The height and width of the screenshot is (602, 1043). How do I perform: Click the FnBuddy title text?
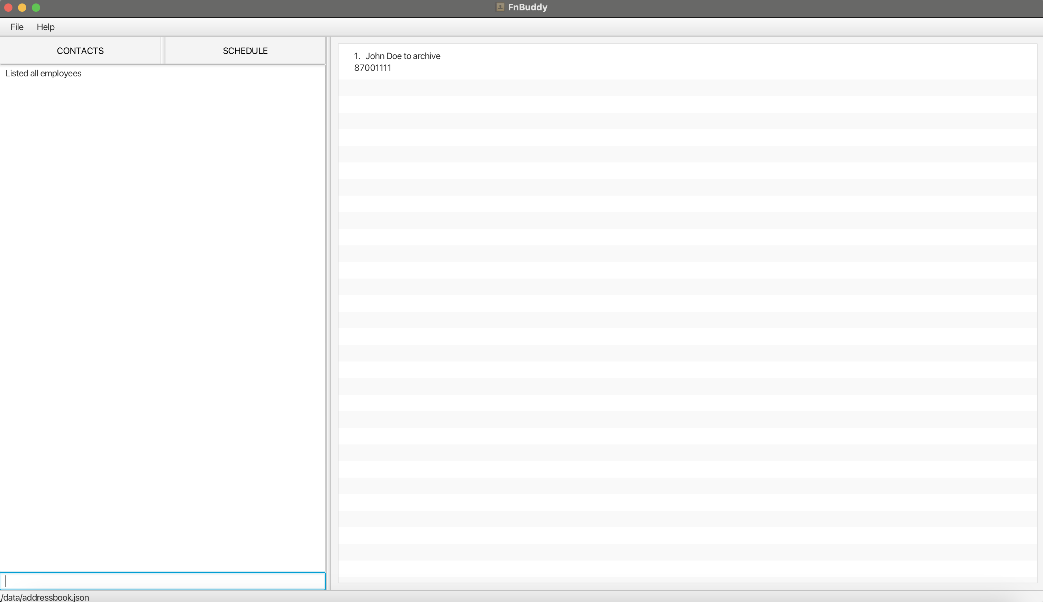[528, 8]
